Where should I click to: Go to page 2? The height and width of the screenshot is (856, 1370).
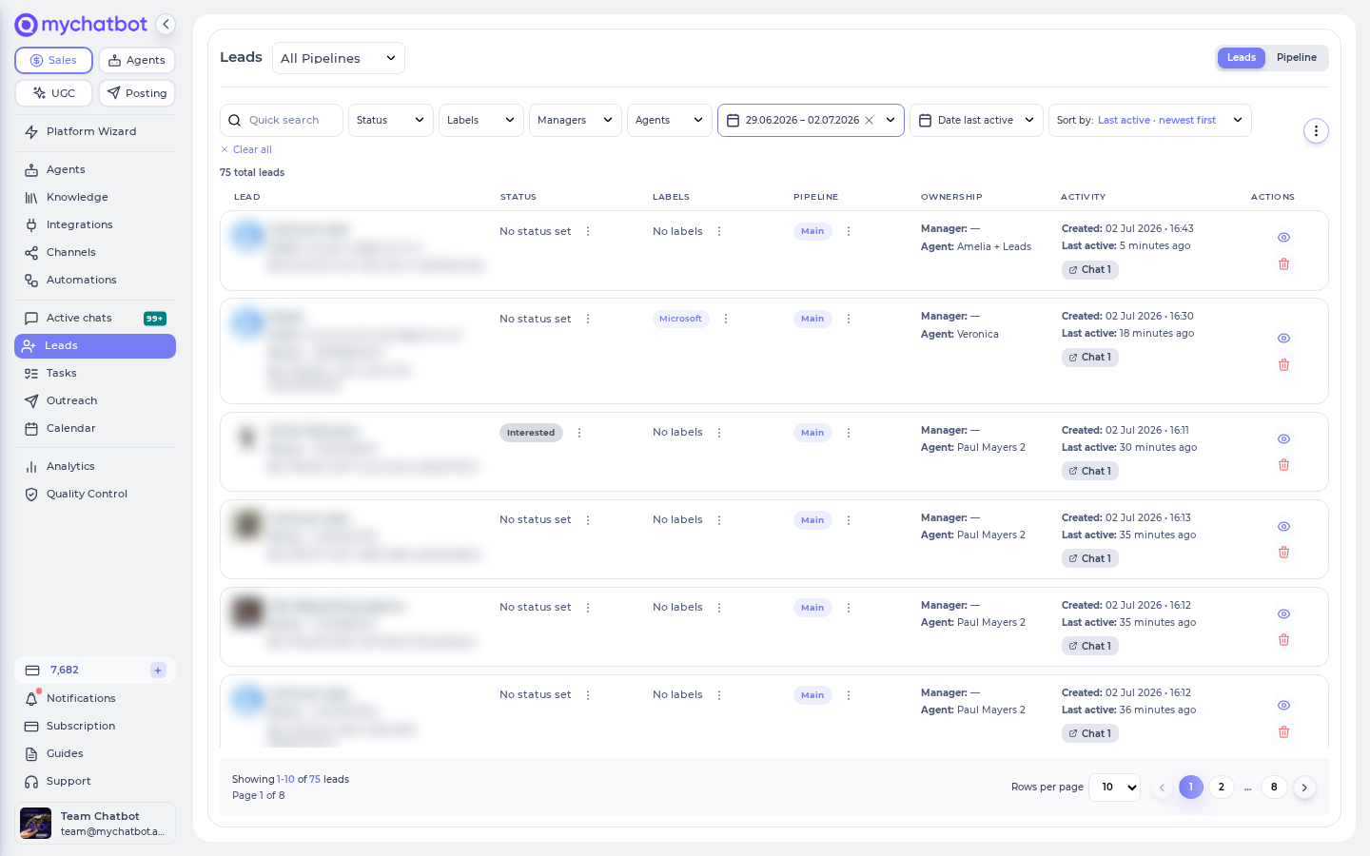1222,788
